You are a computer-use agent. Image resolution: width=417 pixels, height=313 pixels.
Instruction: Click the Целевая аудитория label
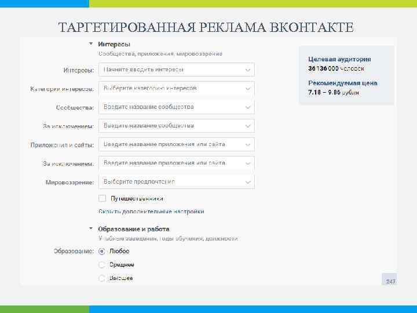(x=339, y=59)
